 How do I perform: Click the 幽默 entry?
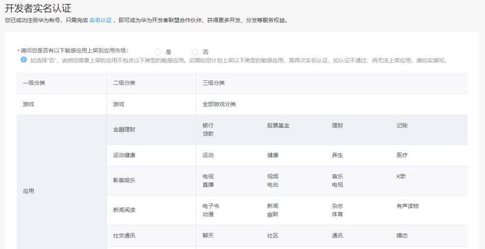273,214
